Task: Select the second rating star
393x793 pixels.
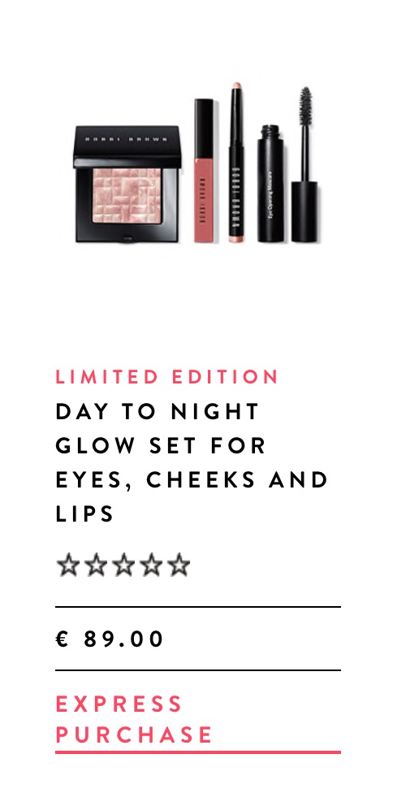Action: coord(96,565)
